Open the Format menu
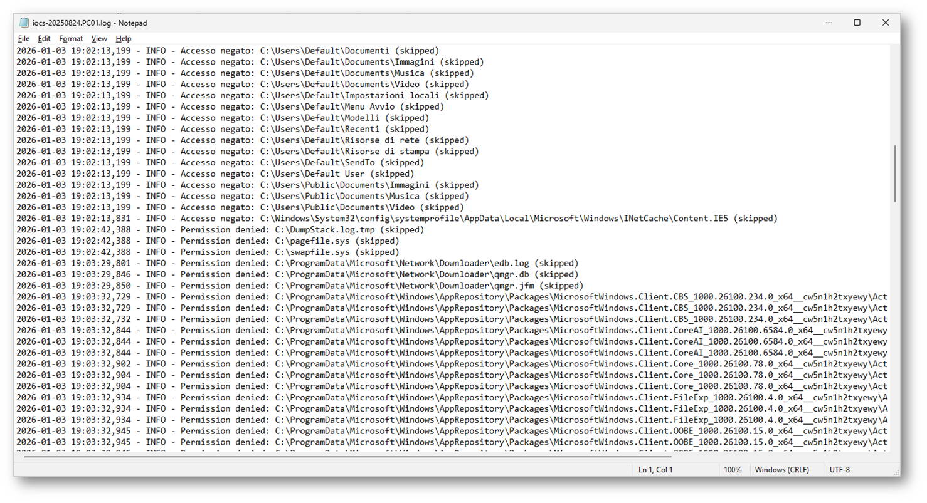927x503 pixels. pyautogui.click(x=71, y=39)
